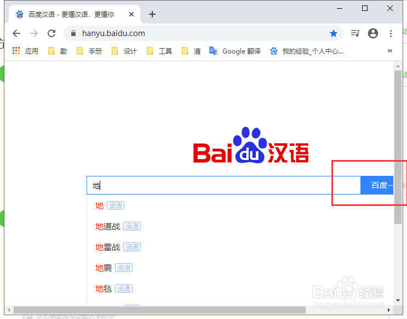Open Google 翻译 bookmark
Image resolution: width=407 pixels, height=319 pixels.
pos(234,51)
